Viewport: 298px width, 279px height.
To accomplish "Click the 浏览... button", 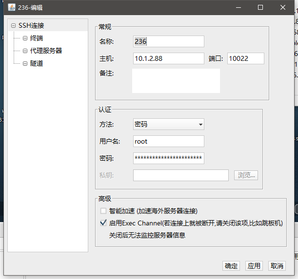I will click(246, 175).
